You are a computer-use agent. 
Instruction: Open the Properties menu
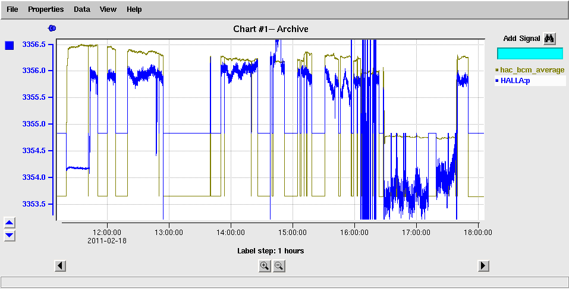click(46, 9)
